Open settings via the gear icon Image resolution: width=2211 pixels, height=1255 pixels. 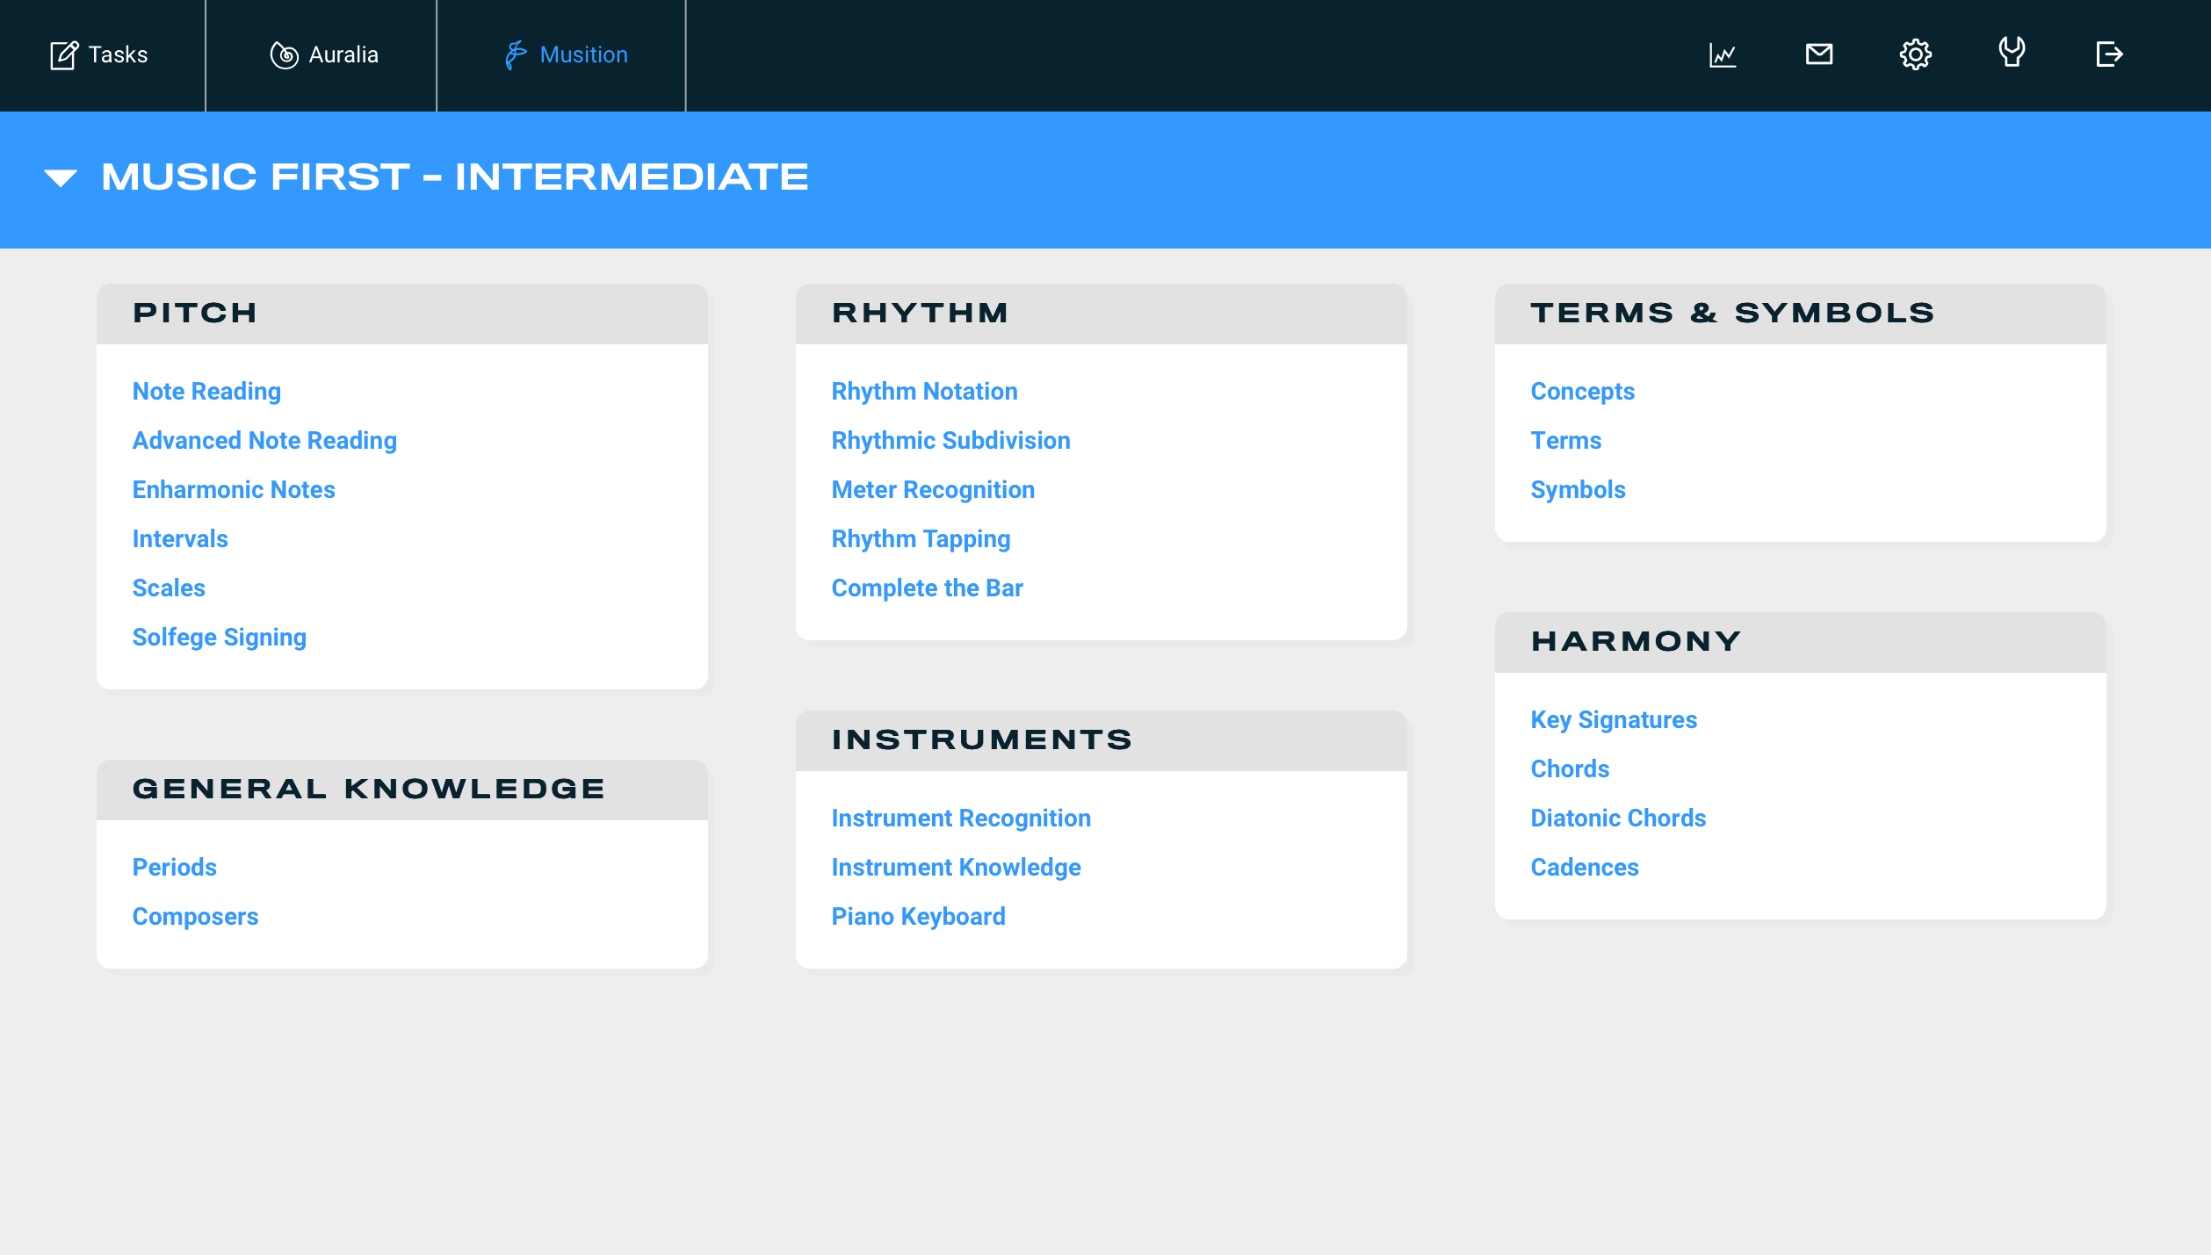click(1915, 55)
